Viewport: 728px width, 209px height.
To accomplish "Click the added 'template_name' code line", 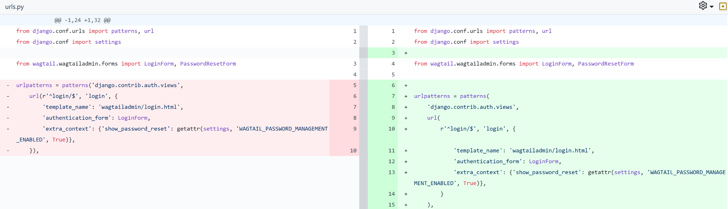I will [523, 151].
